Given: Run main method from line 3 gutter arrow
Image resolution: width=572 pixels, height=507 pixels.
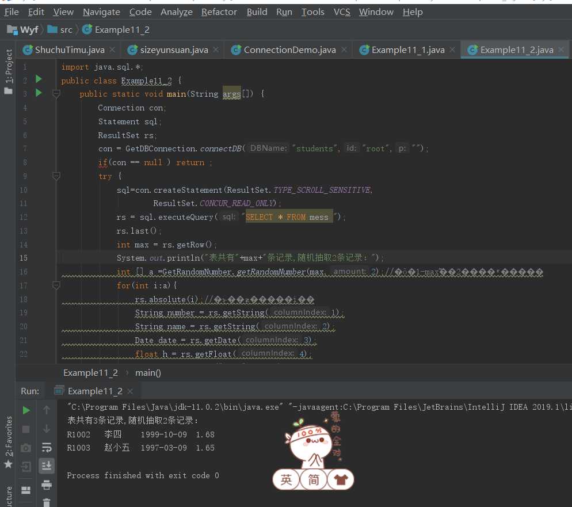Looking at the screenshot, I should point(39,93).
